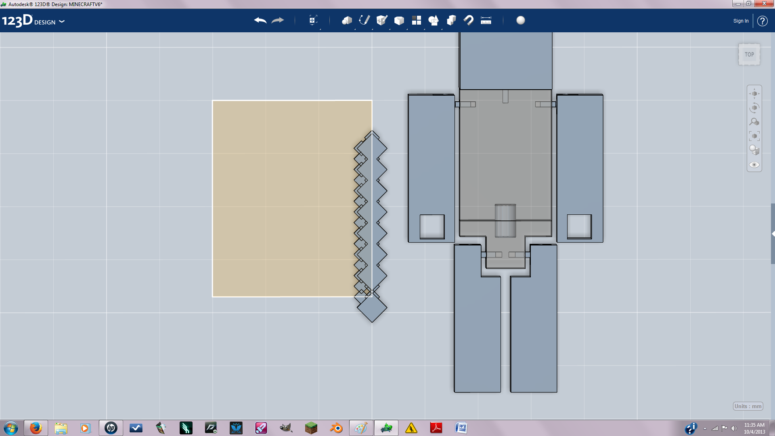The height and width of the screenshot is (436, 775).
Task: Open the Primitives tool menu
Action: [347, 20]
